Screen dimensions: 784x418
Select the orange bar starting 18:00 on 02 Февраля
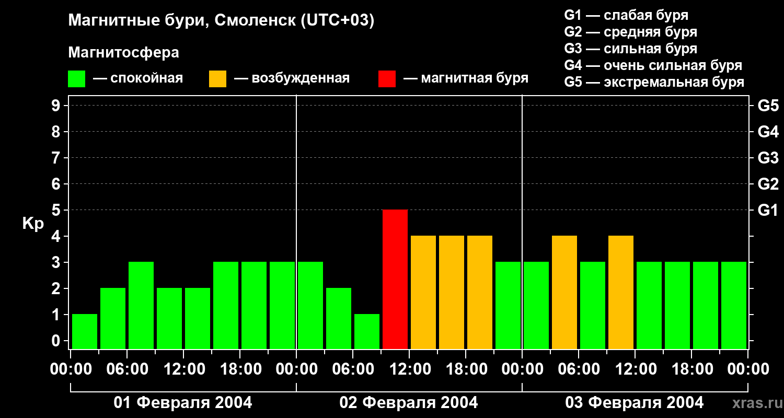click(x=480, y=292)
